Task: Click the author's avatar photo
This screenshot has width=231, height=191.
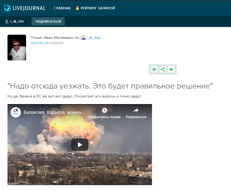Action: coord(17,48)
